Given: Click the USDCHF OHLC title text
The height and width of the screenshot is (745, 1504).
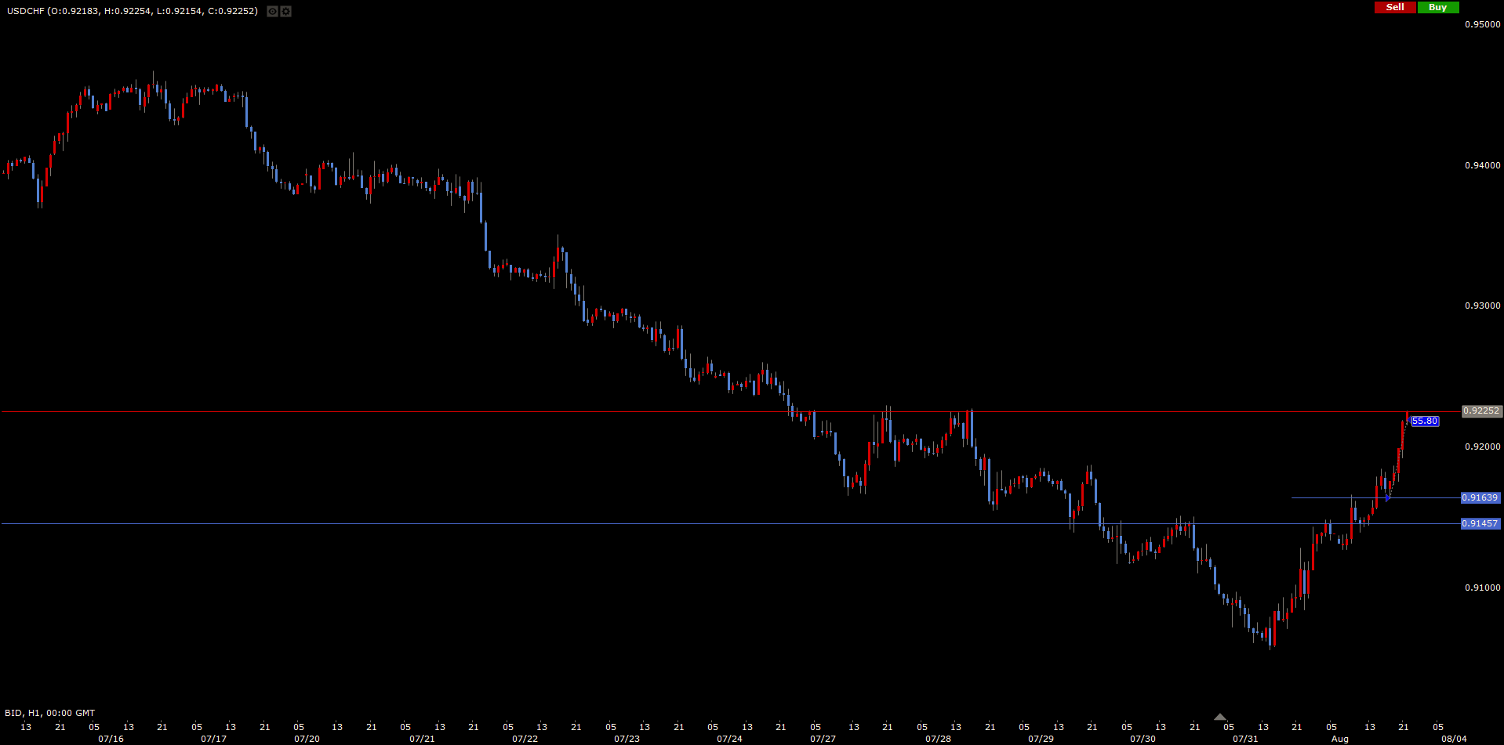Looking at the screenshot, I should click(132, 11).
